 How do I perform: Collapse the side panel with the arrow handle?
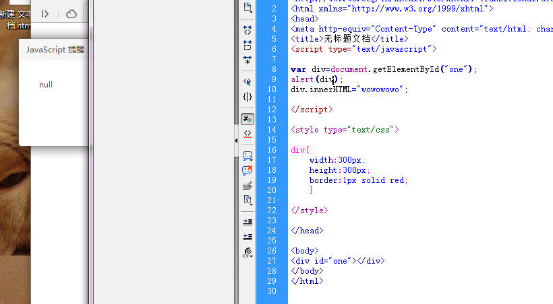(236, 141)
